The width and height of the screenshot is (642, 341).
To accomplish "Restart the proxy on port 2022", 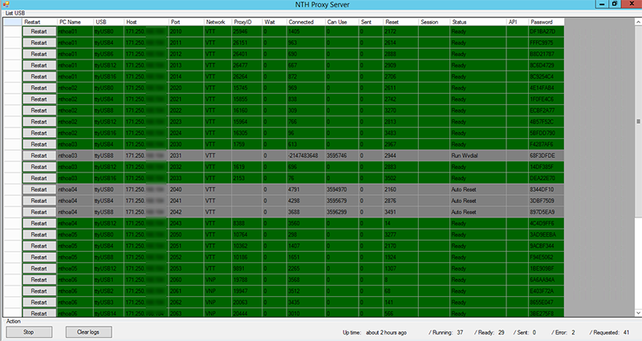I will tap(39, 111).
